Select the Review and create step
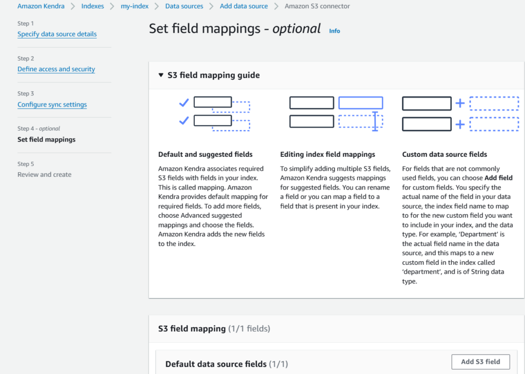Image resolution: width=525 pixels, height=374 pixels. point(44,175)
